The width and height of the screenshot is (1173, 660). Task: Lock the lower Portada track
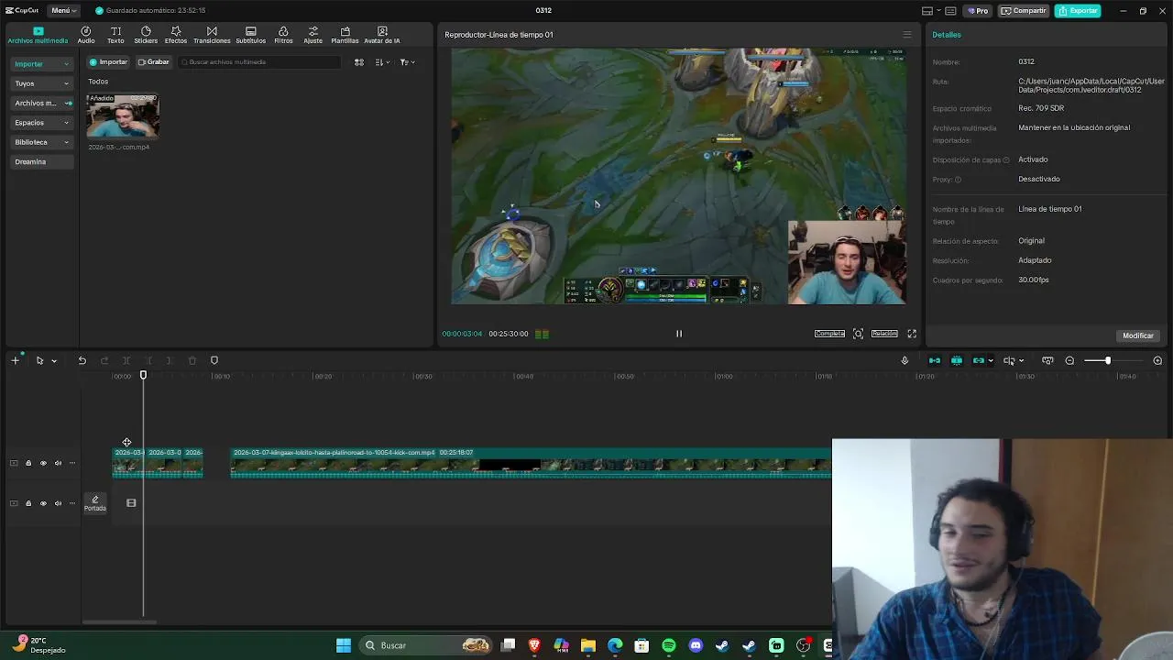(28, 503)
